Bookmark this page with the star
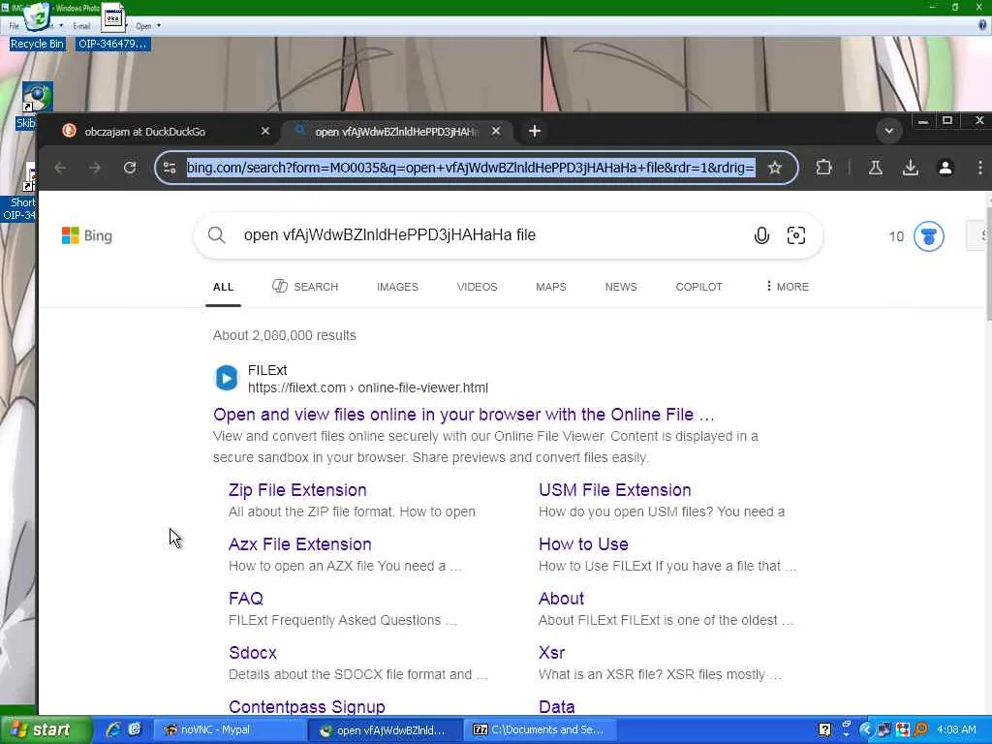This screenshot has width=992, height=744. point(775,168)
